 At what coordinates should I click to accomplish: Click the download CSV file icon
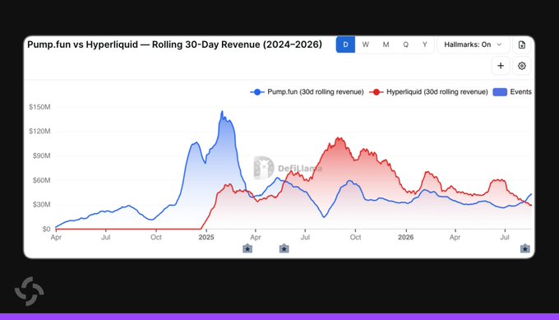(x=521, y=44)
